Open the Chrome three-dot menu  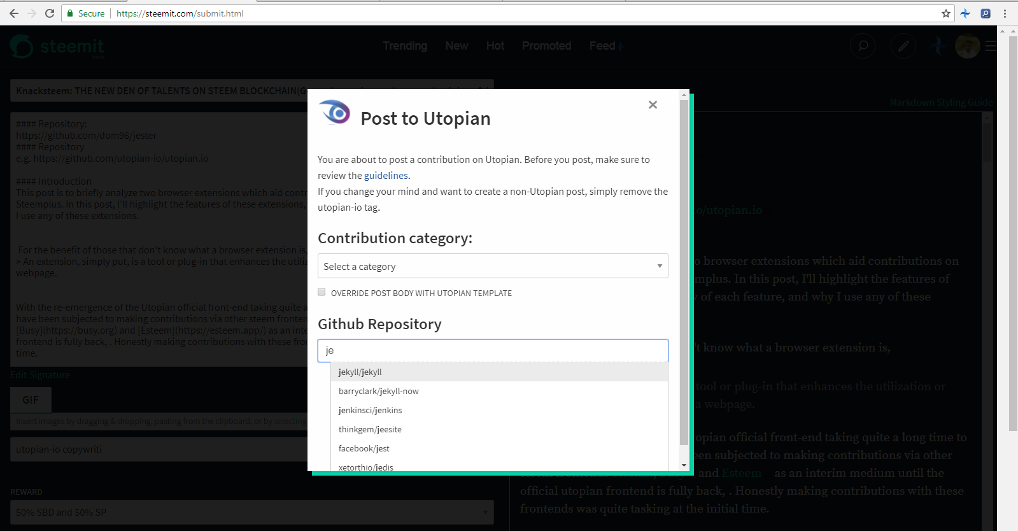click(x=1005, y=13)
